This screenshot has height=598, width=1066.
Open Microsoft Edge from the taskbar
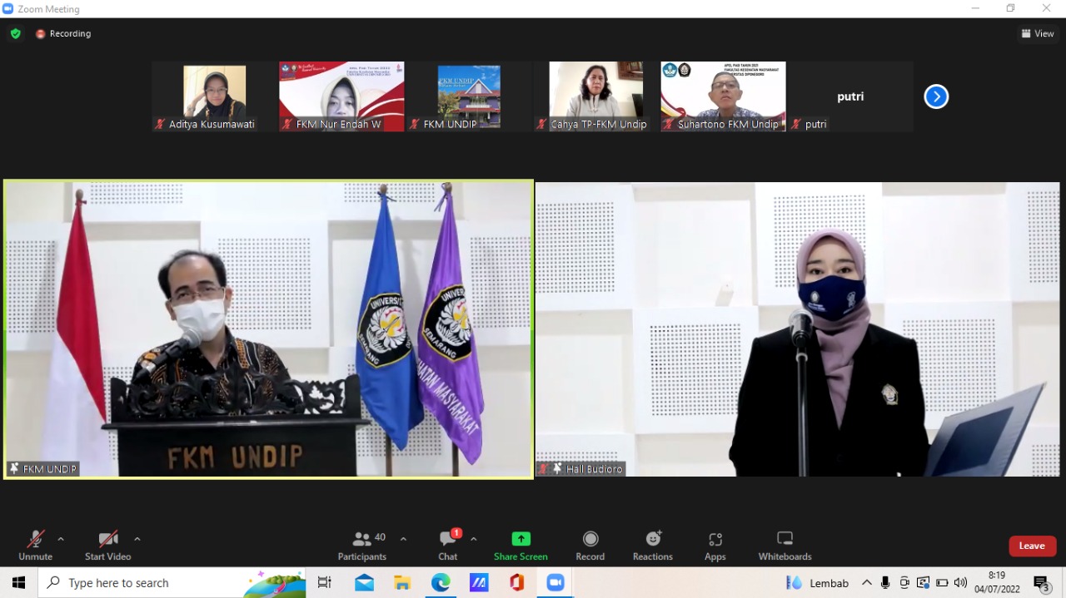pyautogui.click(x=441, y=583)
